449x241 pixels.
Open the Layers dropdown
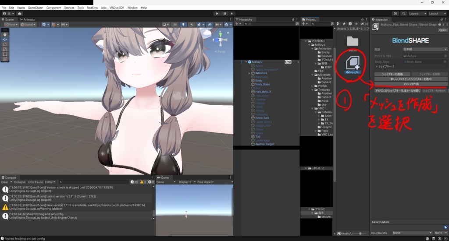pyautogui.click(x=417, y=14)
